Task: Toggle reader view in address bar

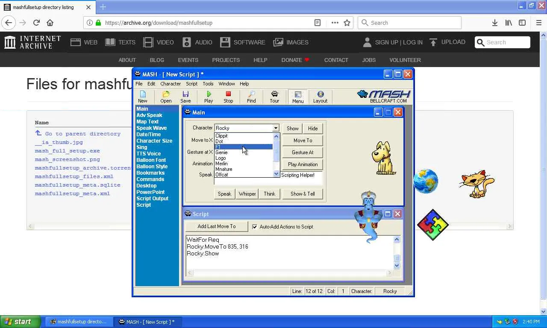Action: point(318,23)
